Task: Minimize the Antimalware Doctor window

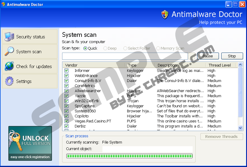Action: (x=228, y=4)
